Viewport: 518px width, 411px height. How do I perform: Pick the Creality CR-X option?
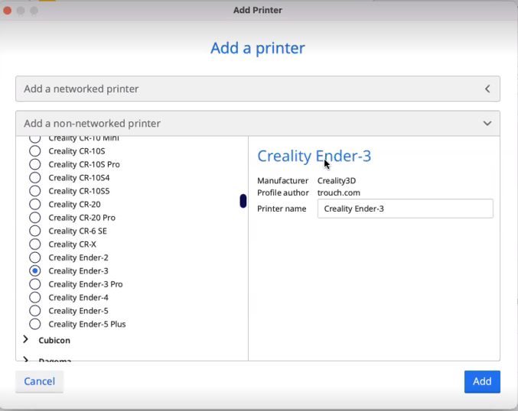(34, 244)
